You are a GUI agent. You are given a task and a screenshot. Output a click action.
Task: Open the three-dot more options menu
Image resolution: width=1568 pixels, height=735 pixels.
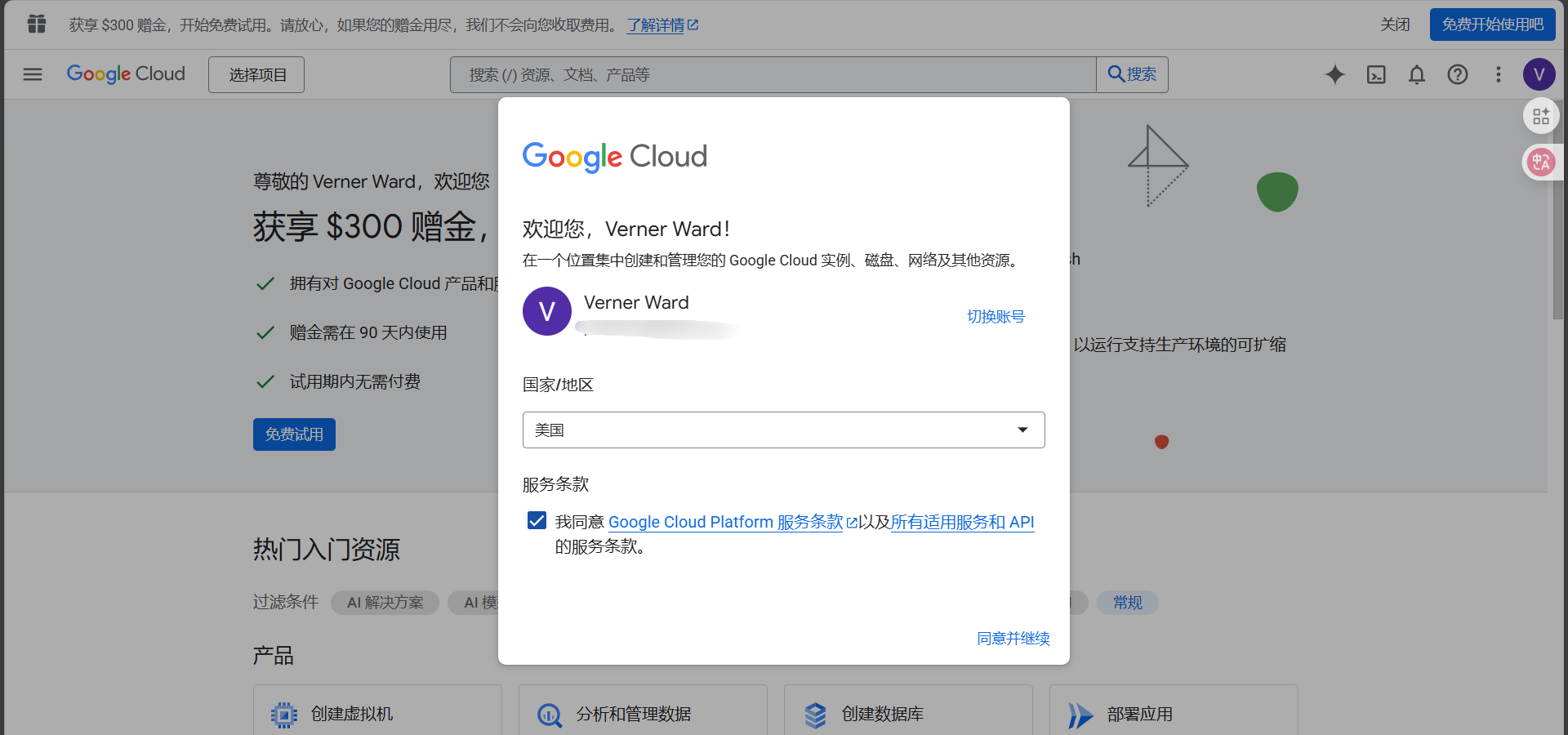click(x=1499, y=74)
